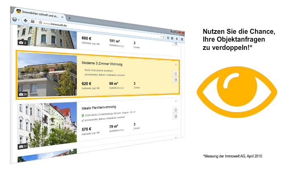This screenshot has width=288, height=169.
Task: Click Berlin (Französisch Buchholz) location text
Action: [x=99, y=70]
